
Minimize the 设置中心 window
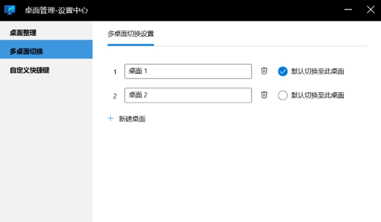[348, 10]
